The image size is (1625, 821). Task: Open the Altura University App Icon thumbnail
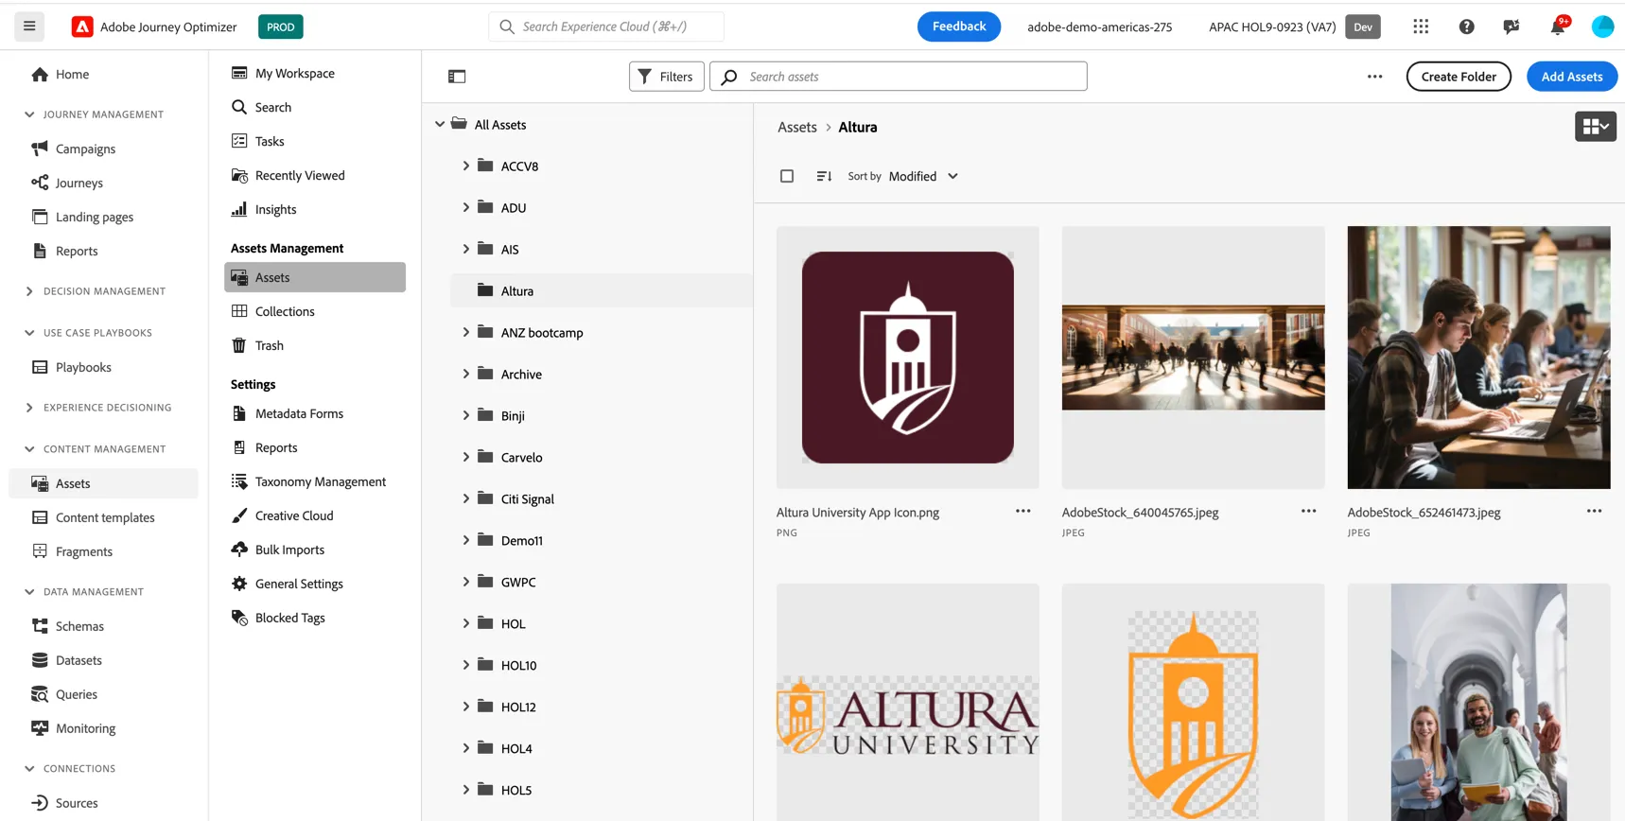pos(908,358)
